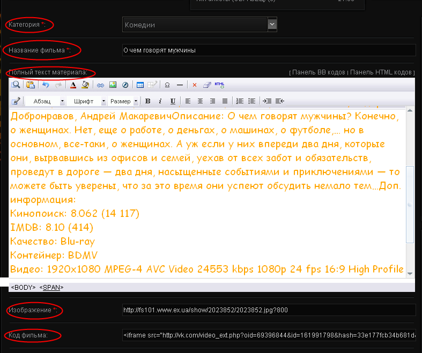Viewport: 422px width, 353px height.
Task: Open the Шрифт font dropdown
Action: coord(86,101)
